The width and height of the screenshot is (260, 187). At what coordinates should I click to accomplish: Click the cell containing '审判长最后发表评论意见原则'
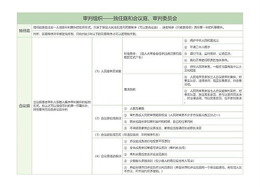pos(183,154)
